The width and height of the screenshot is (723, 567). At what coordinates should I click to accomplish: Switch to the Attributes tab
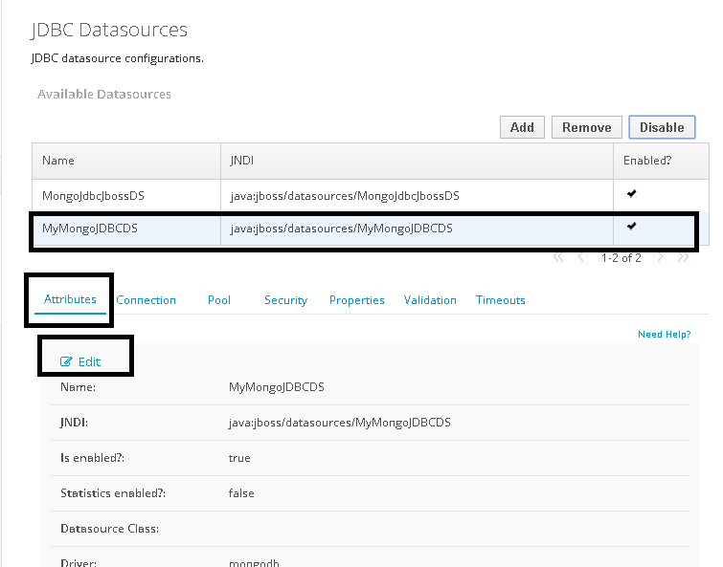pos(70,299)
